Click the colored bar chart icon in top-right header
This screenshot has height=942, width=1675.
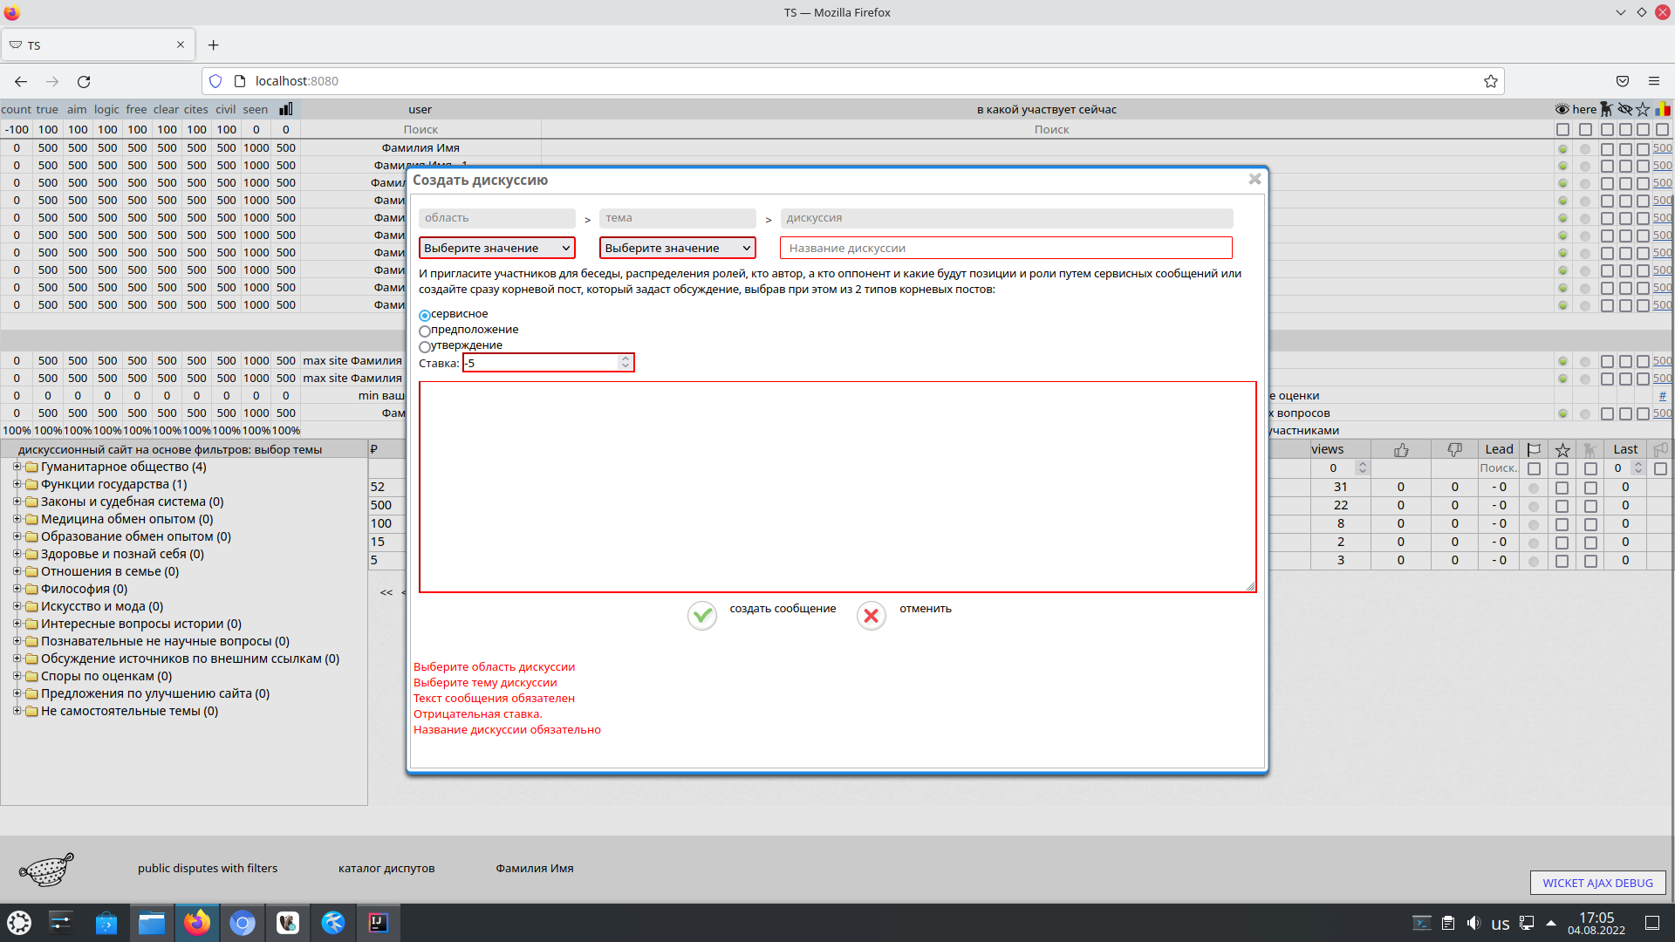1663,109
